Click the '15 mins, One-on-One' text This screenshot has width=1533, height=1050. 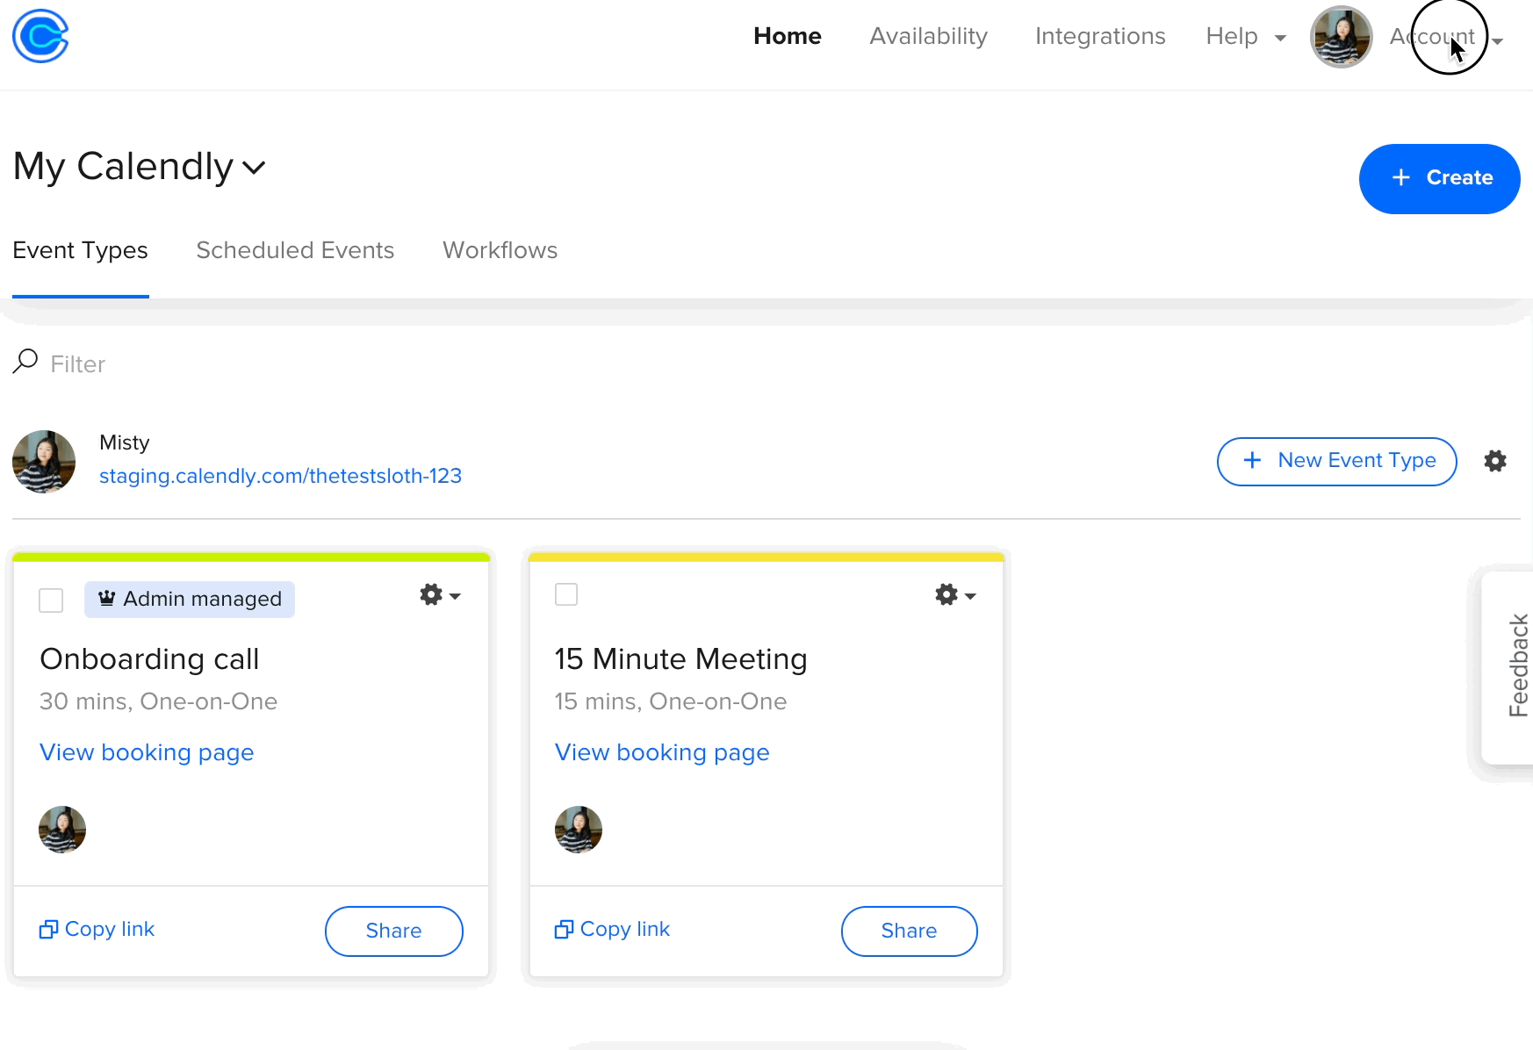tap(671, 701)
